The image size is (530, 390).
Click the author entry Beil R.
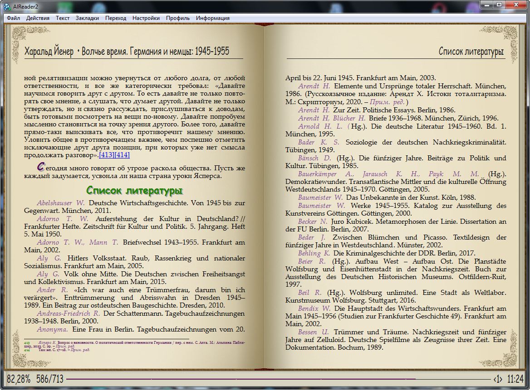(309, 293)
